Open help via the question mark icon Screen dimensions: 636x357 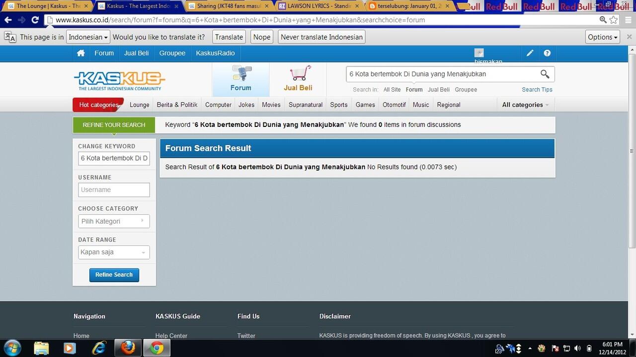547,53
